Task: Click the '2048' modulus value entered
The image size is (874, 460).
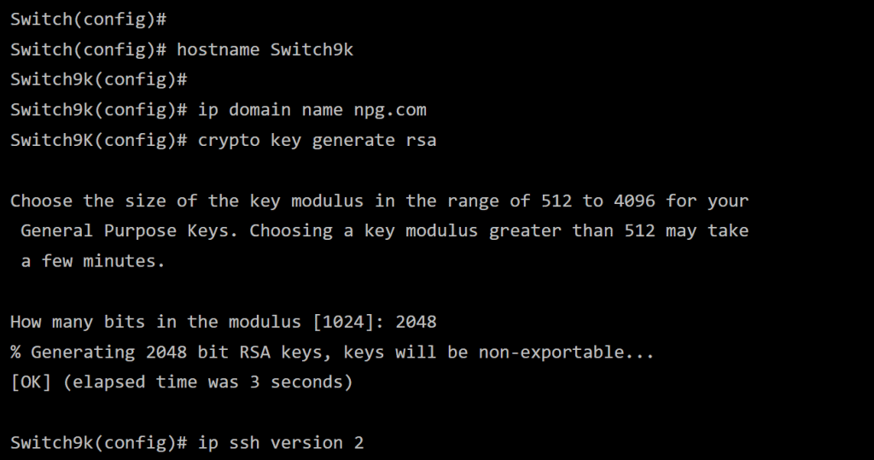Action: coord(416,322)
